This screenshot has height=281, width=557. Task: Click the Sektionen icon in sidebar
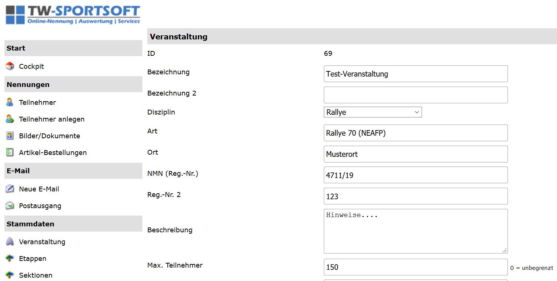10,275
